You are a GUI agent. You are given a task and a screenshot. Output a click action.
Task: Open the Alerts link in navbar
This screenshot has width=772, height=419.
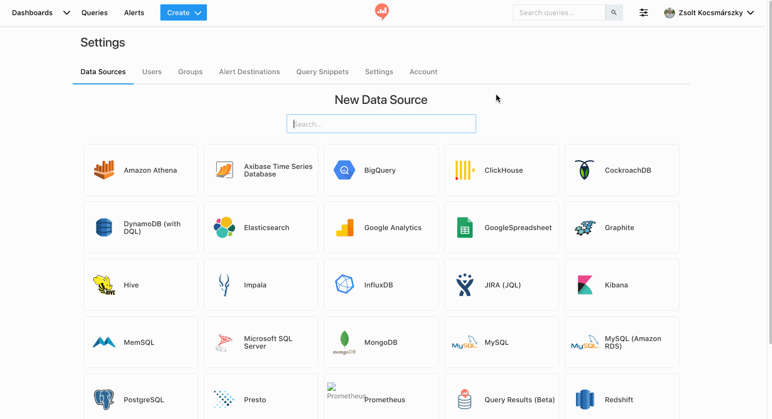click(134, 12)
